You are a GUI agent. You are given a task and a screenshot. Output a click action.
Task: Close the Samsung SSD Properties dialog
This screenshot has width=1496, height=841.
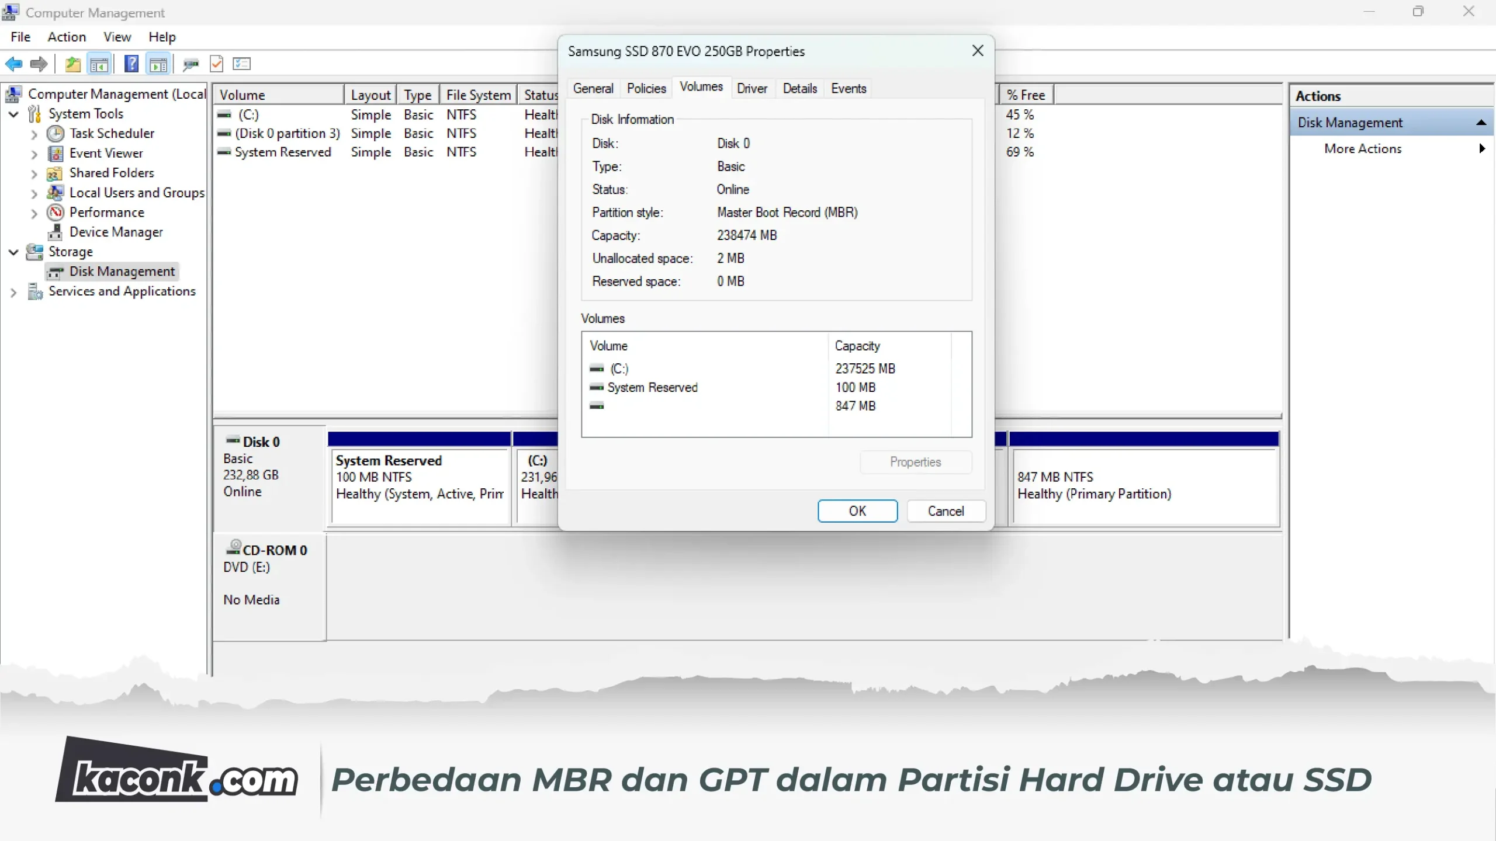tap(977, 51)
